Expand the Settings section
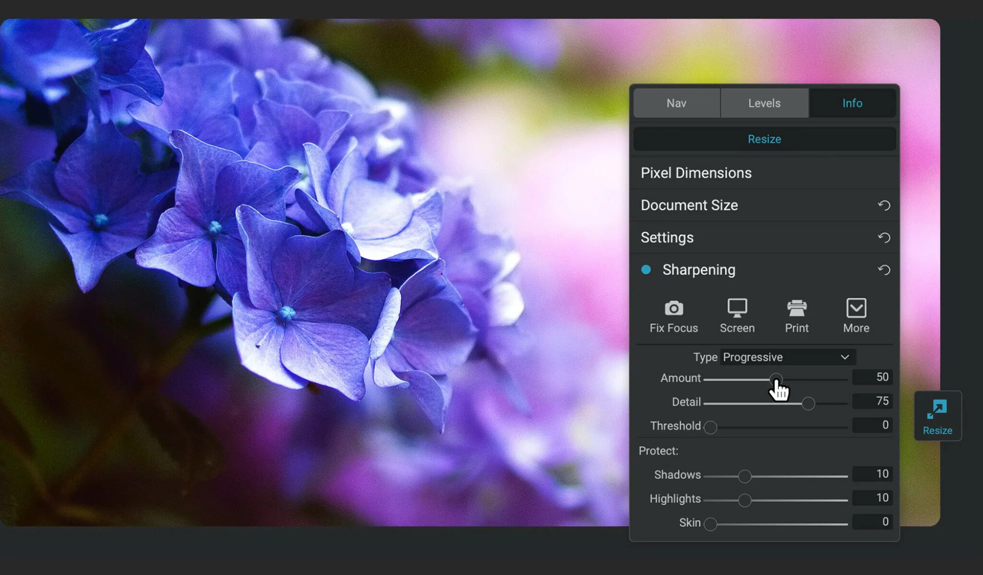The image size is (983, 575). [x=667, y=237]
